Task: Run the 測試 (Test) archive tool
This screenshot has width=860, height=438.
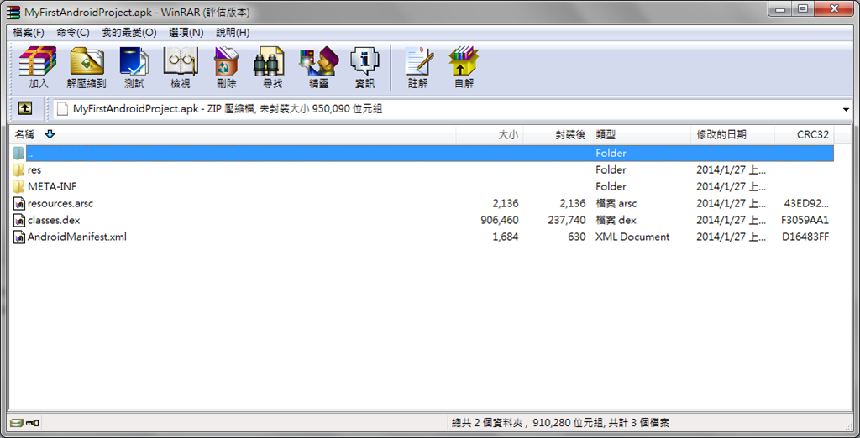Action: coord(134,67)
